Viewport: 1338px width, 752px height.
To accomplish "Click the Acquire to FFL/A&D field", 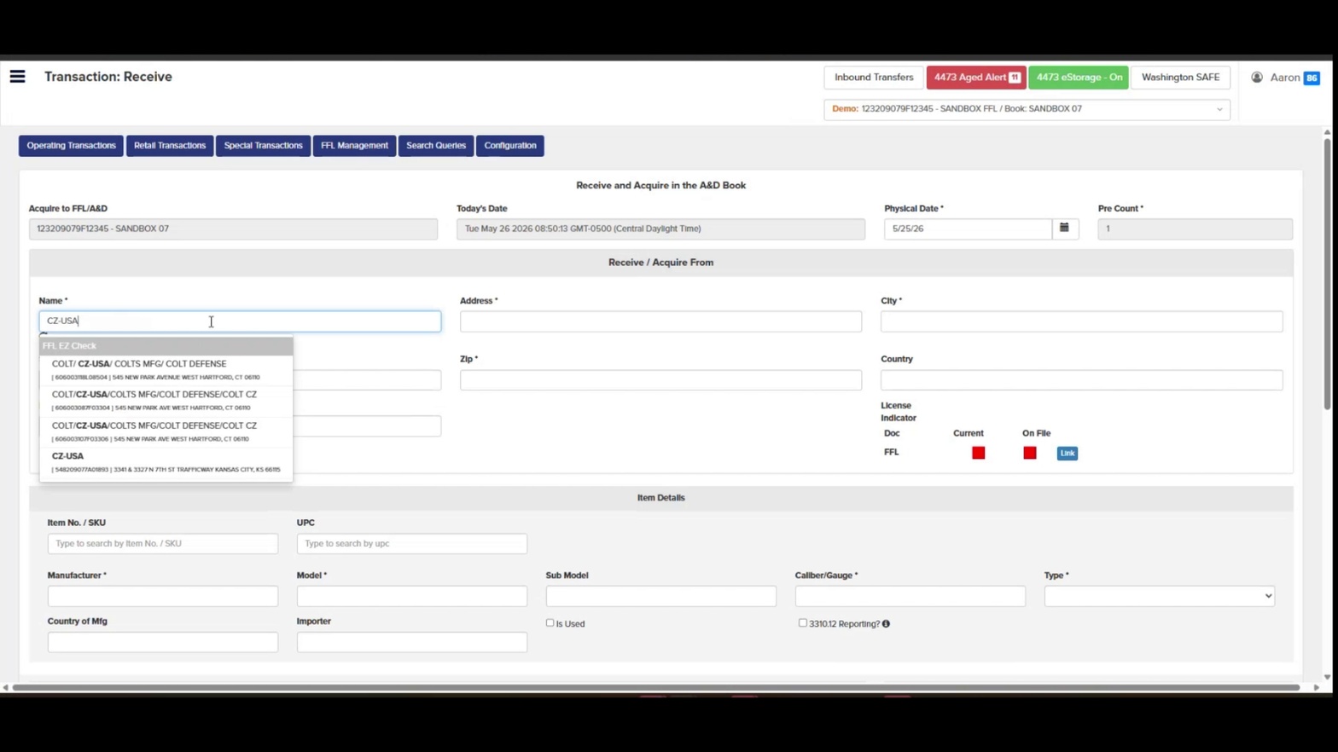I will [x=233, y=228].
